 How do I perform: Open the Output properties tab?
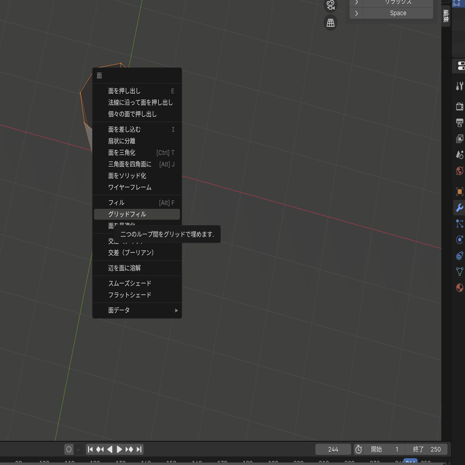coord(460,123)
